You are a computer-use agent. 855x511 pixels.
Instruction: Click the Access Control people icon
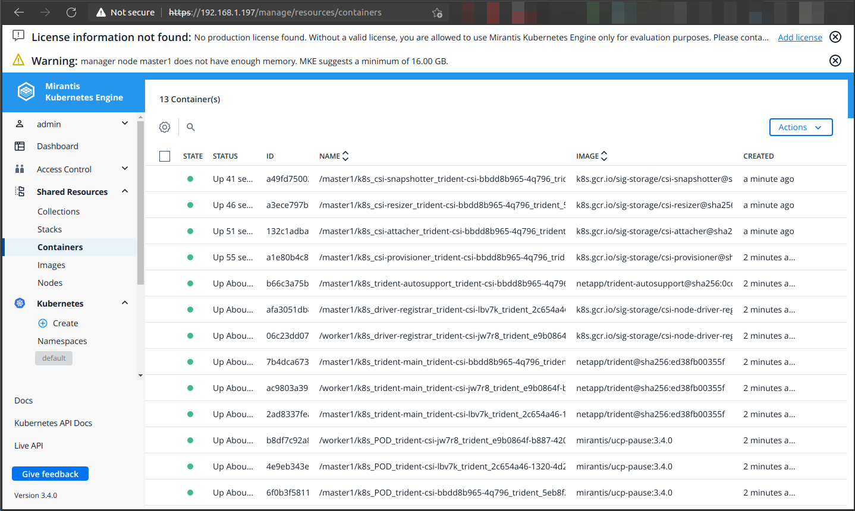pos(20,169)
